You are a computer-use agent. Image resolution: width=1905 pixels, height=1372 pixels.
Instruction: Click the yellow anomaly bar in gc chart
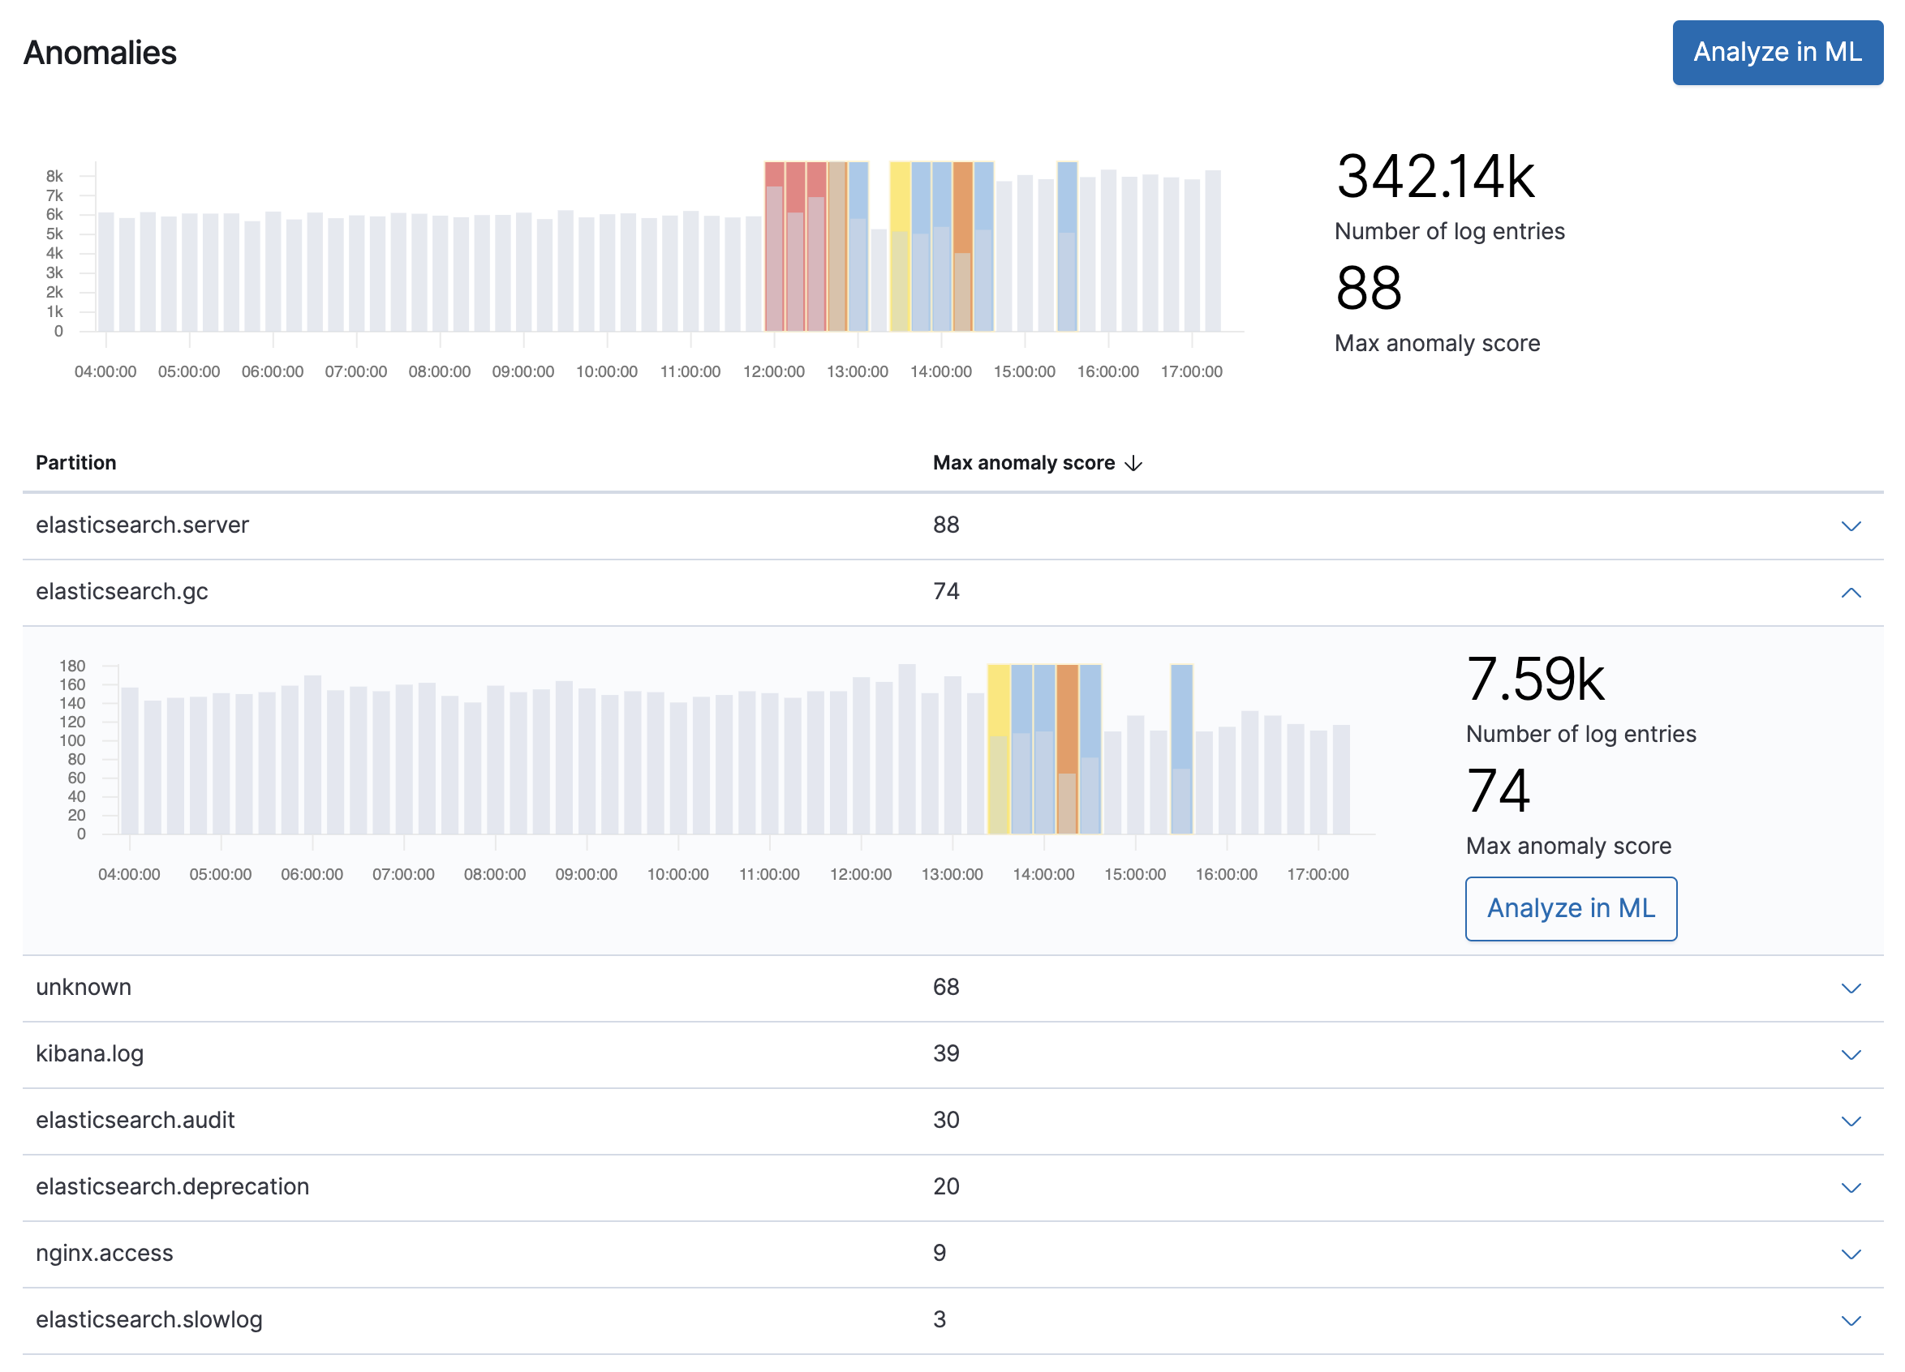tap(998, 749)
